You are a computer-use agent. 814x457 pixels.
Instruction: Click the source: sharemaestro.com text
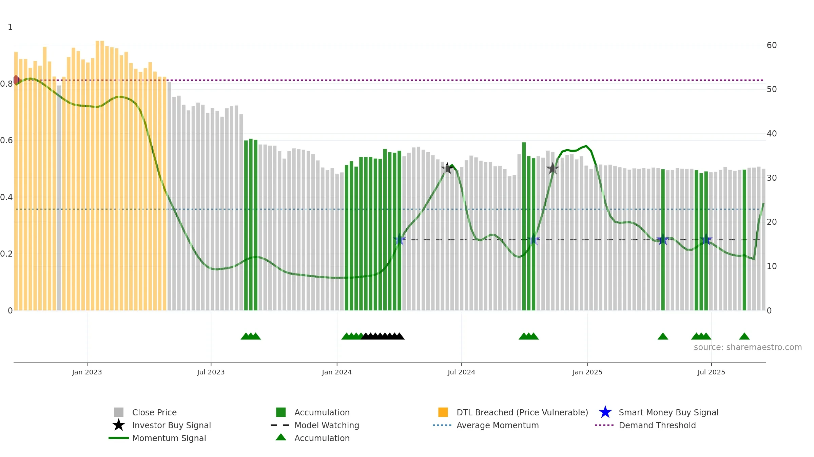(x=748, y=347)
